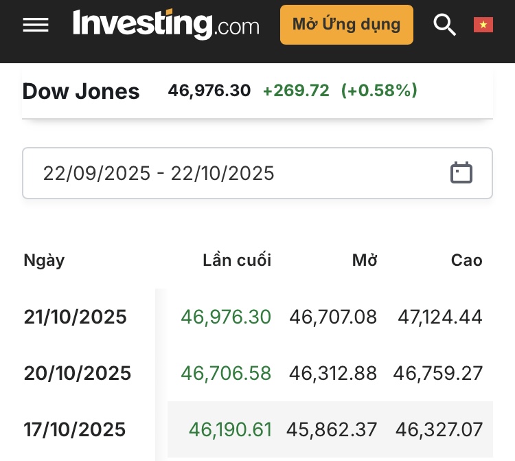Screen dimensions: 515x461
Task: Tap the search magnifier icon
Action: pyautogui.click(x=445, y=25)
